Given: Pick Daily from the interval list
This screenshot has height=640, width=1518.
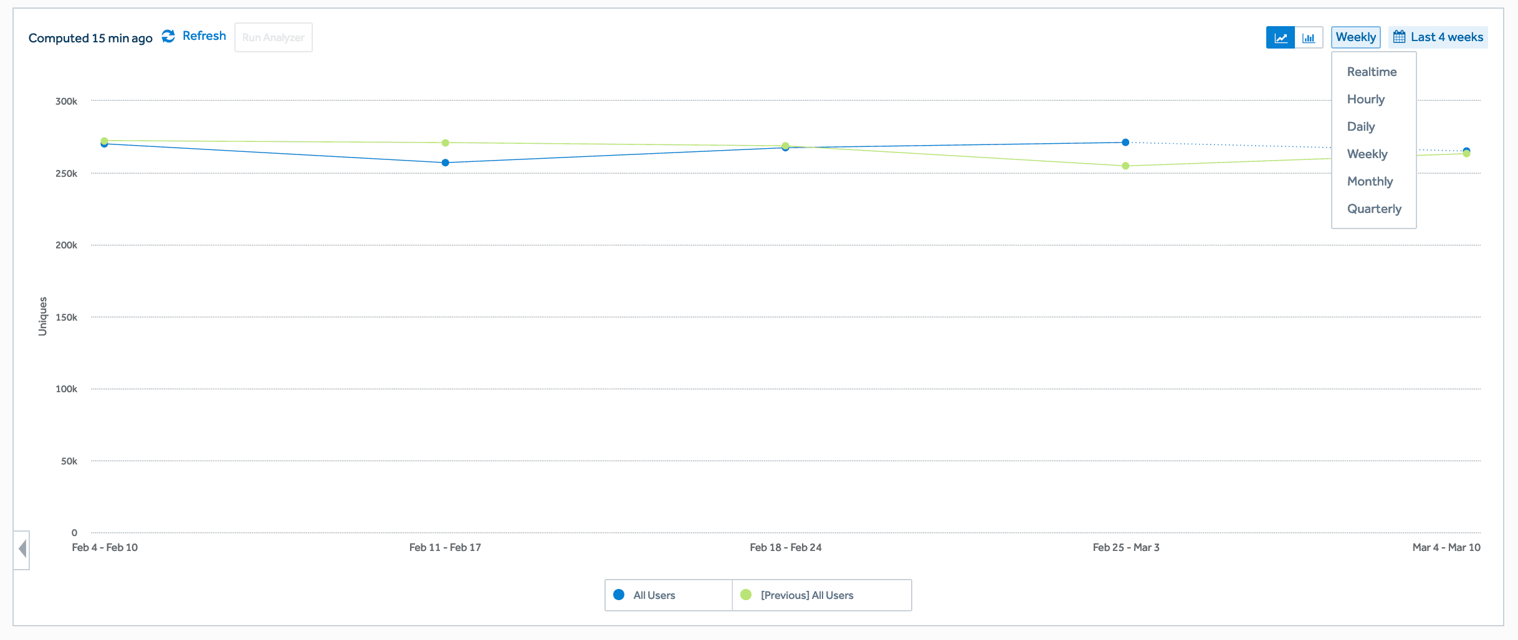Looking at the screenshot, I should [1361, 127].
